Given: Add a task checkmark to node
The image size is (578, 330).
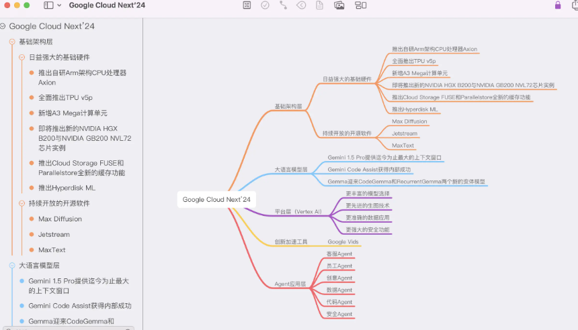Looking at the screenshot, I should (x=265, y=5).
